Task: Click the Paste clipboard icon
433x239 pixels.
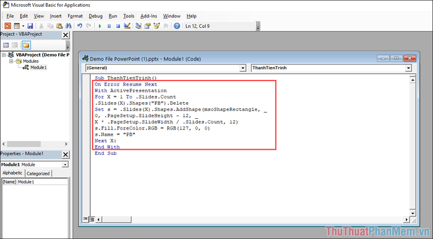Action: pyautogui.click(x=59, y=26)
